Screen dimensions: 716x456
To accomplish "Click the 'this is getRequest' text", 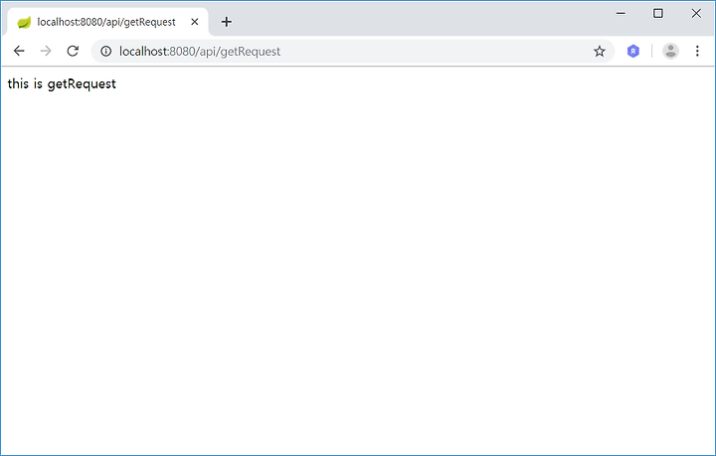I will (x=62, y=83).
